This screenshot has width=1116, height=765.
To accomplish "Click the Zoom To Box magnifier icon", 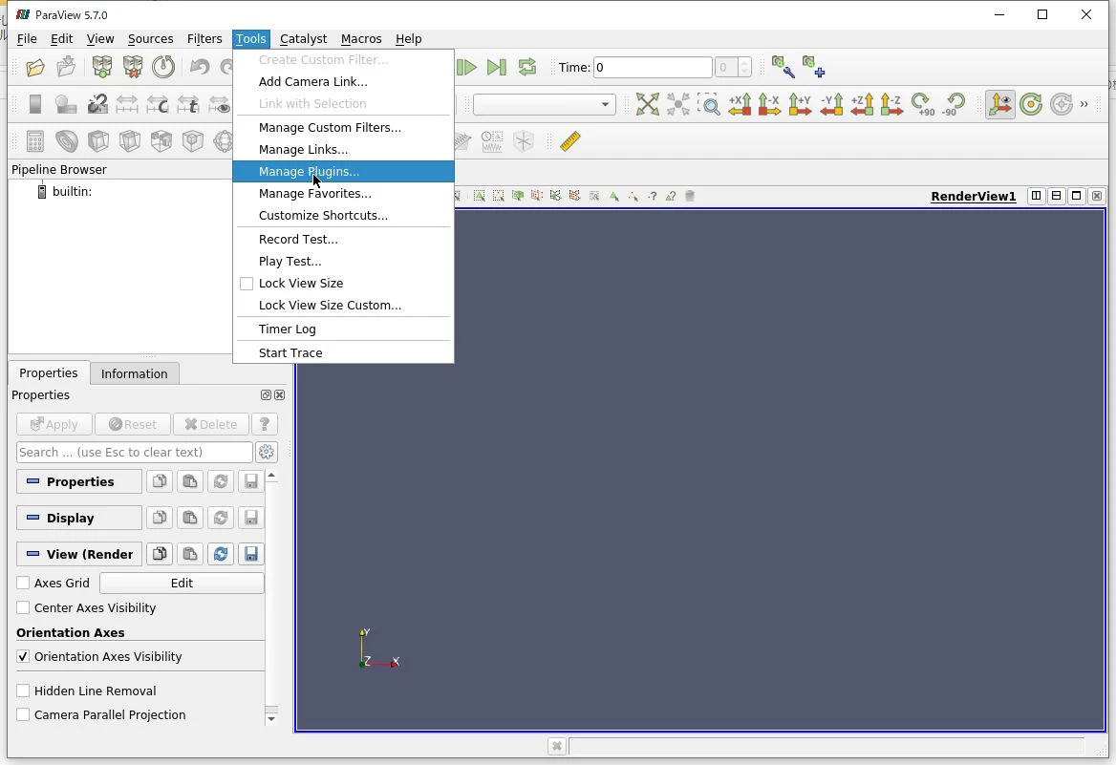I will [x=708, y=105].
